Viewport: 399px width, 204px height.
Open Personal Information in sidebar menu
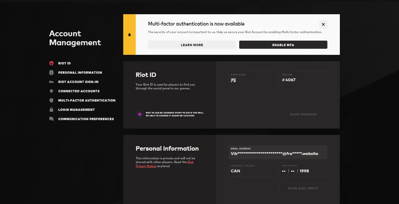80,73
